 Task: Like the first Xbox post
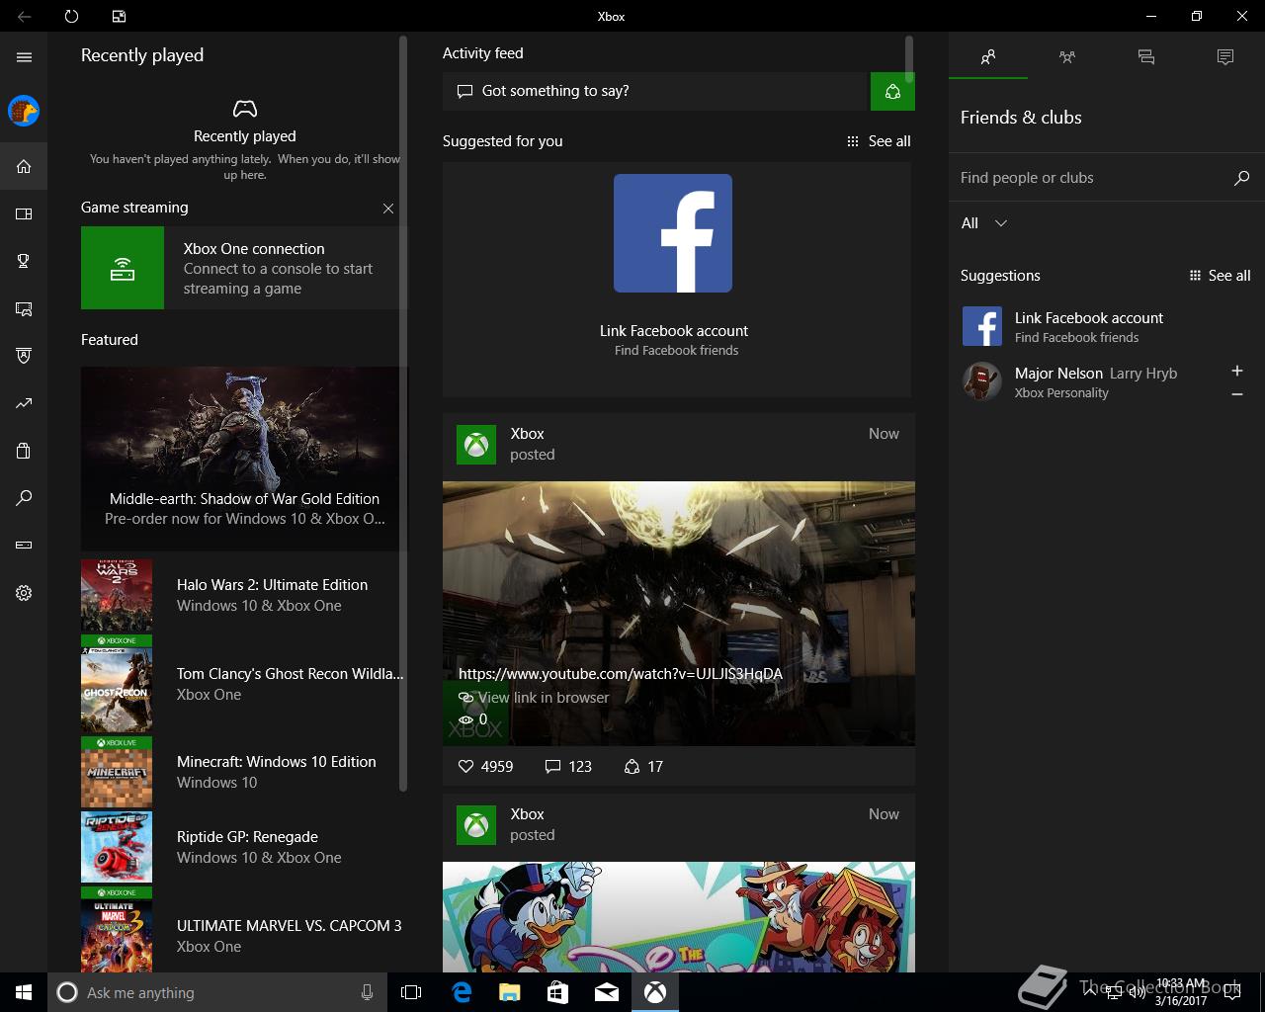click(x=485, y=767)
